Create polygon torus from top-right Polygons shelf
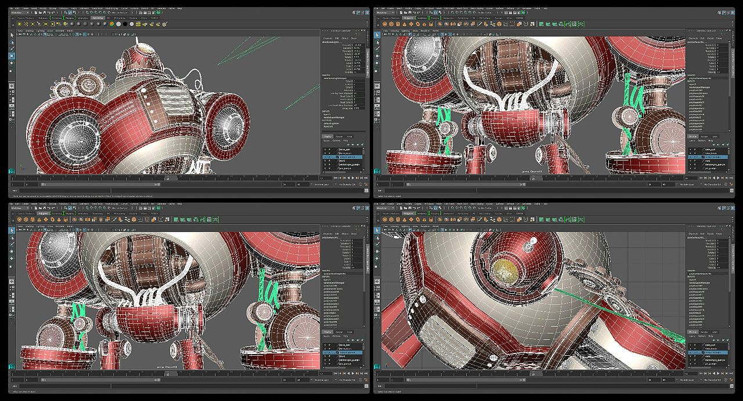Screen dimensions: 743x401 point(418,24)
